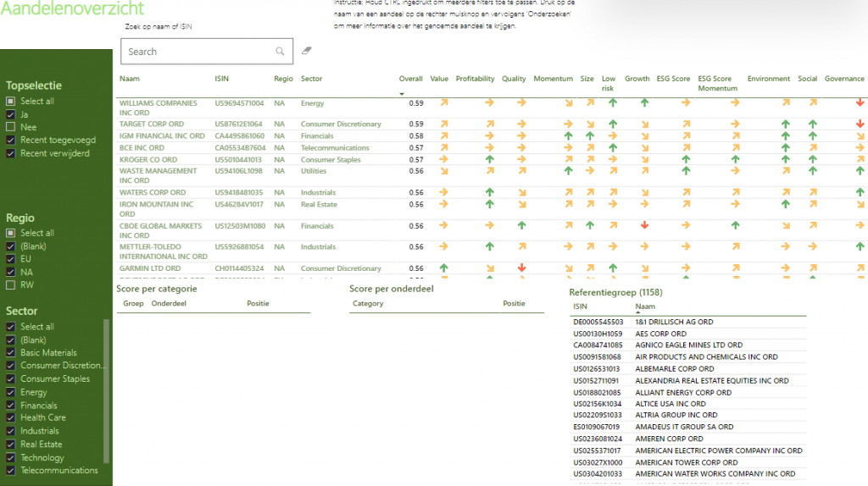Viewport: 868px width, 486px height.
Task: Select AES CORP ORD in Referentiegroep
Action: pos(661,334)
